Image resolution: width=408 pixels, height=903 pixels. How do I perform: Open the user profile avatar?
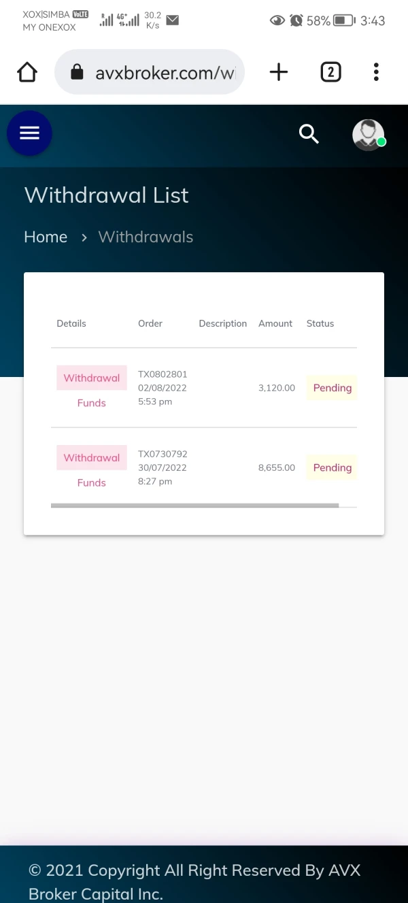click(x=369, y=135)
